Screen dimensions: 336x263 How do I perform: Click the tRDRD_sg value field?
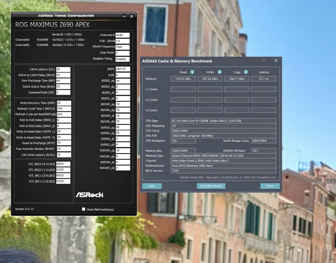[123, 81]
